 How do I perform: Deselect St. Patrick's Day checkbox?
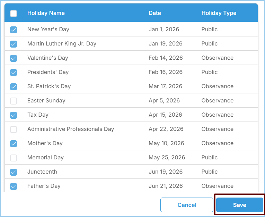14,87
